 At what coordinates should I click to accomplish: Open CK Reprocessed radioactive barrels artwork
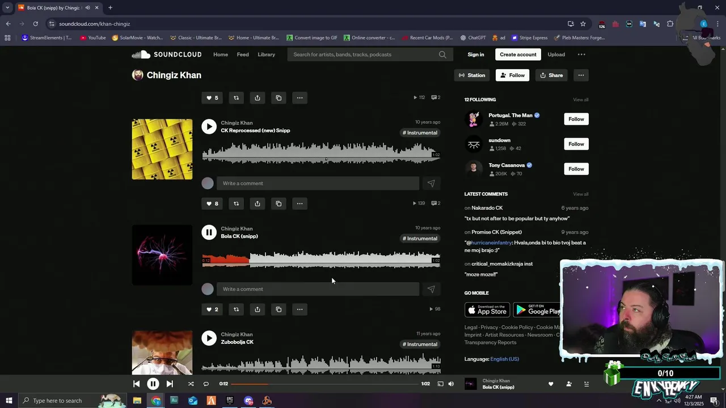tap(162, 149)
